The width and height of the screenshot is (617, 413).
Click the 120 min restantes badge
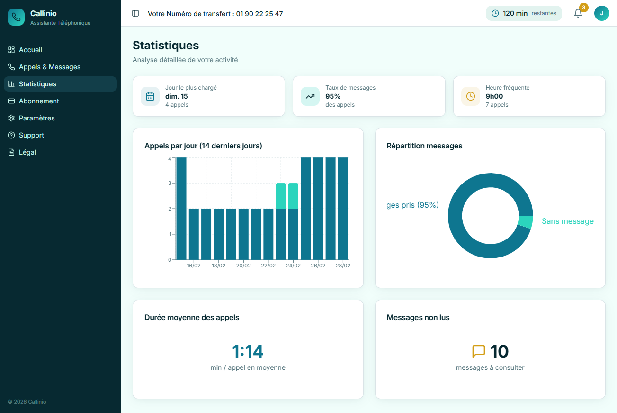pyautogui.click(x=524, y=13)
